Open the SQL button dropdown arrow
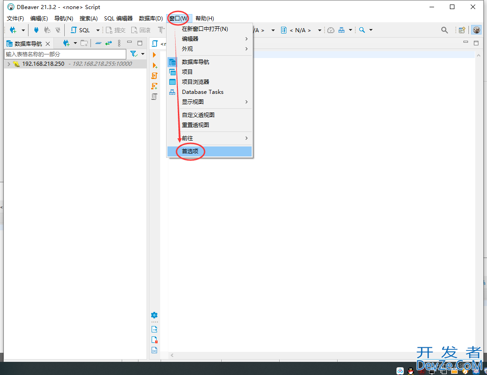The height and width of the screenshot is (375, 487). pos(98,30)
